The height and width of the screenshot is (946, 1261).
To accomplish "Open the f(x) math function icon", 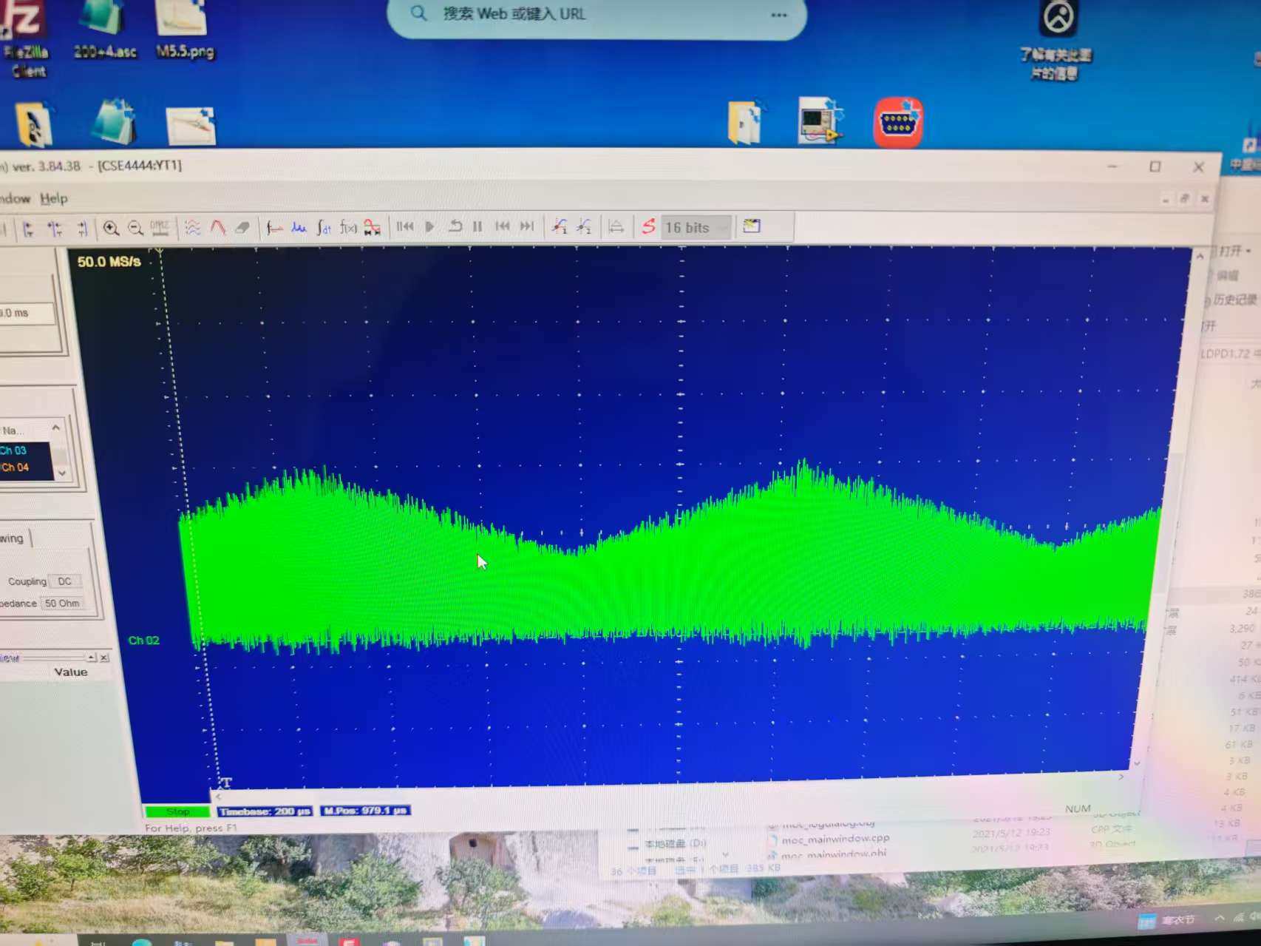I will [x=348, y=228].
